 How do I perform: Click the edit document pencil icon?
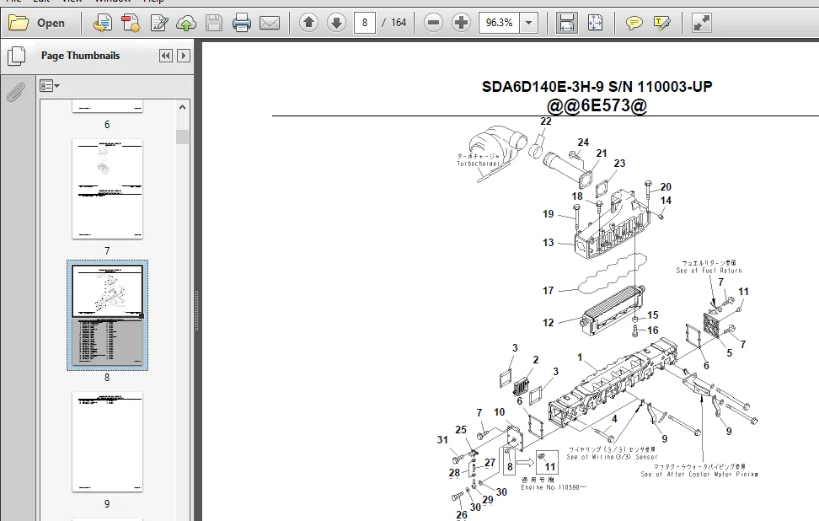[158, 23]
